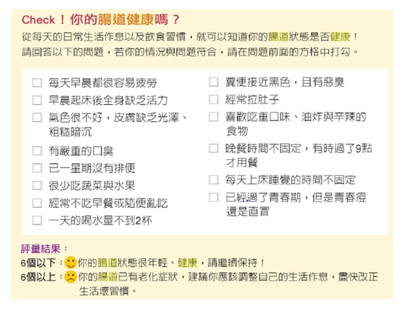Check the 每天上床睡覺的時間不固定 box

point(213,180)
